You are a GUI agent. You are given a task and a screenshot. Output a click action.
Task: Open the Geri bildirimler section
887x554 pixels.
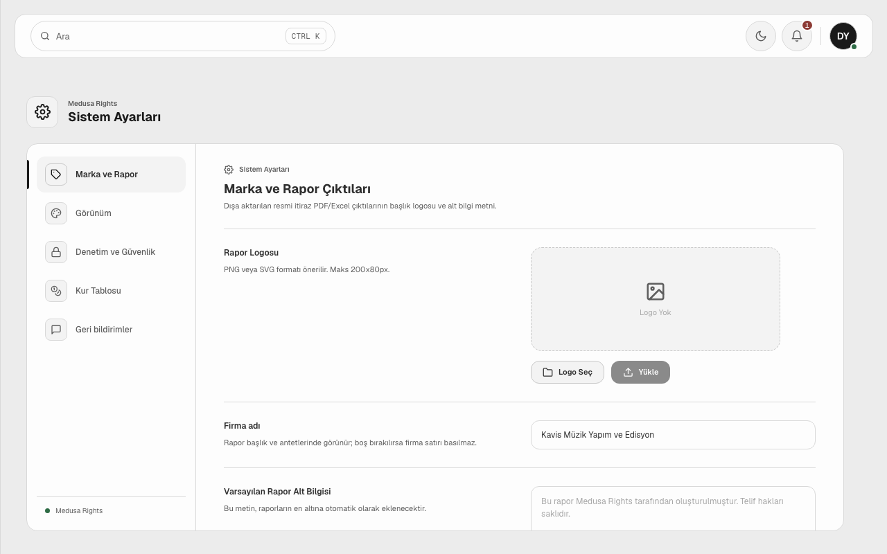pos(111,330)
